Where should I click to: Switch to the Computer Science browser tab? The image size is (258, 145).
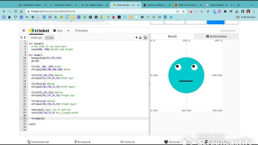[x=63, y=5]
